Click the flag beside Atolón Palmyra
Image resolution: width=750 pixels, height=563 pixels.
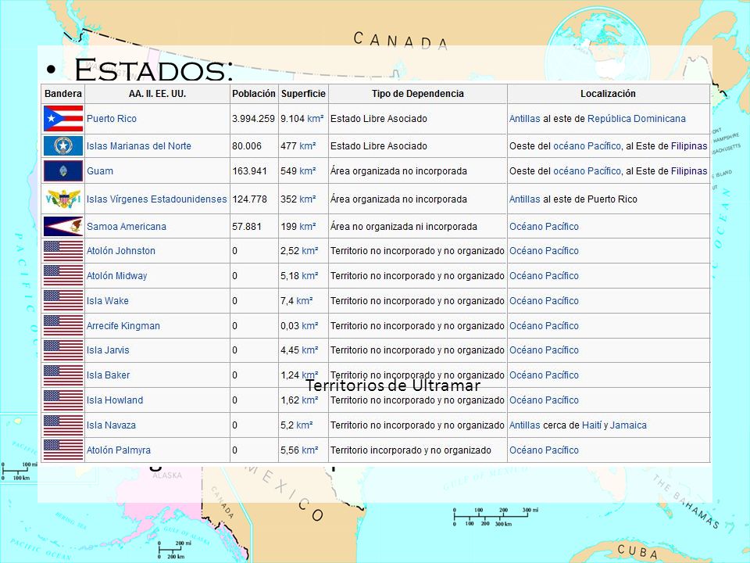point(63,450)
